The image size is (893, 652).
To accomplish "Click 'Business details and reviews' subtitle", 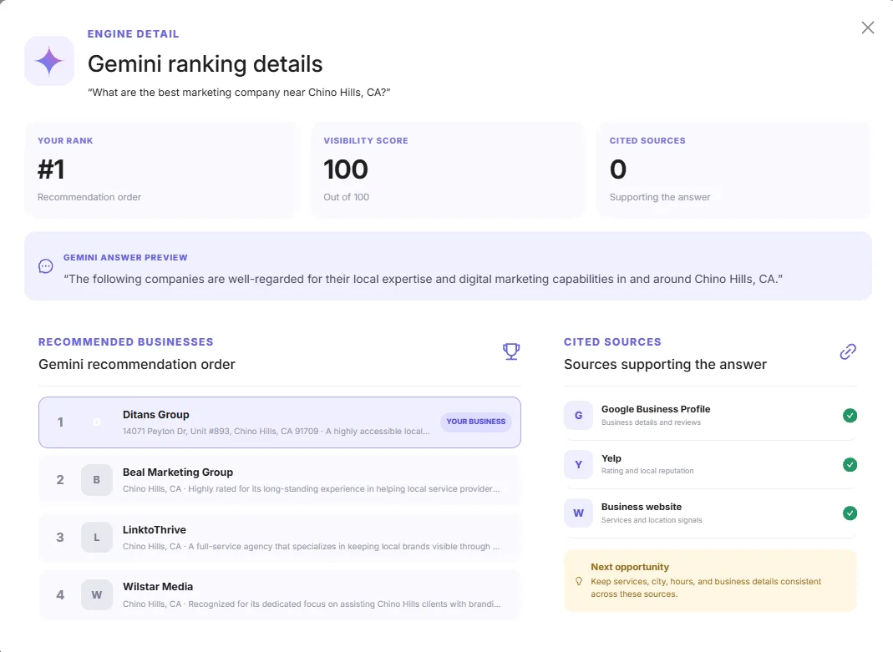I will point(651,422).
